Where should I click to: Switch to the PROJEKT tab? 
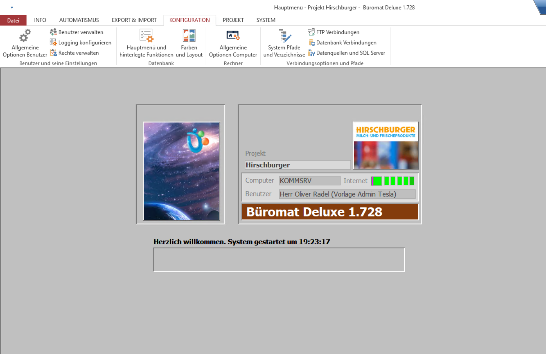(x=233, y=20)
